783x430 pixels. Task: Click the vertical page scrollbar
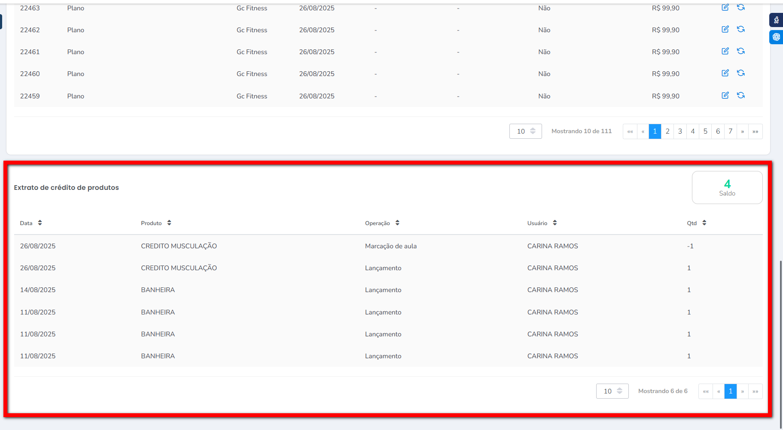pyautogui.click(x=780, y=344)
